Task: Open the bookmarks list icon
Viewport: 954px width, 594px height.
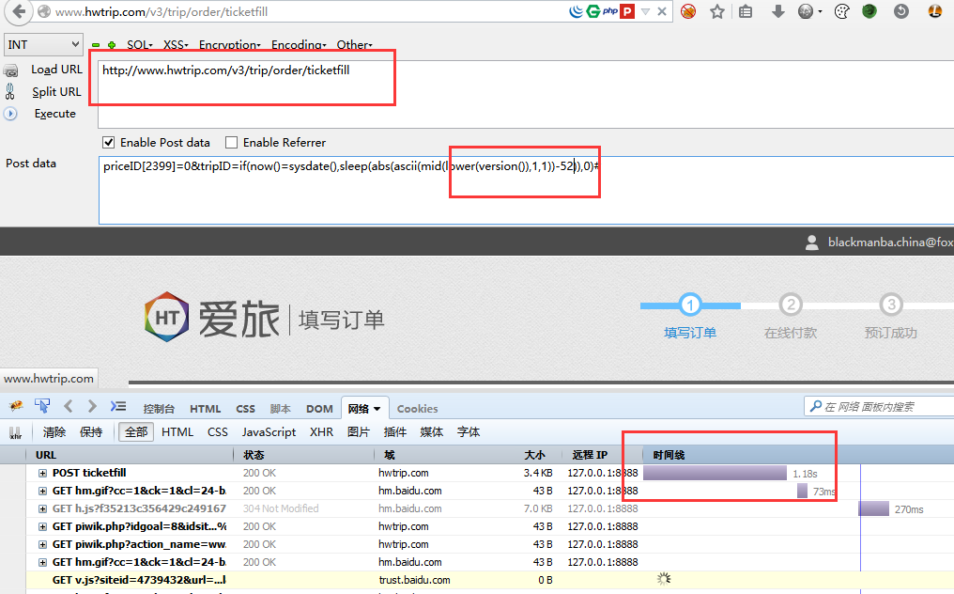Action: point(746,11)
